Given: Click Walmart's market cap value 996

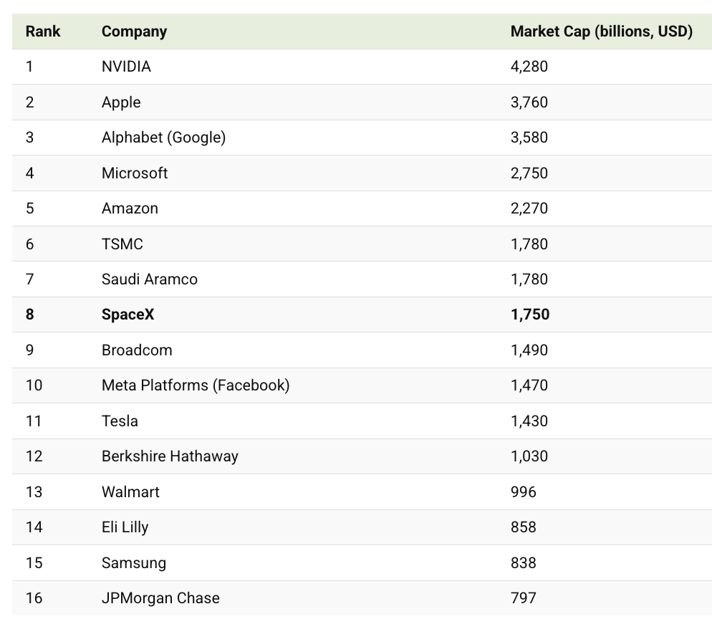Looking at the screenshot, I should coord(523,492).
